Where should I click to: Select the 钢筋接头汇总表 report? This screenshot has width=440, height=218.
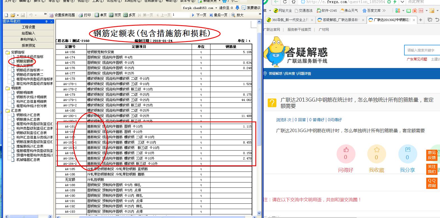(x=28, y=119)
